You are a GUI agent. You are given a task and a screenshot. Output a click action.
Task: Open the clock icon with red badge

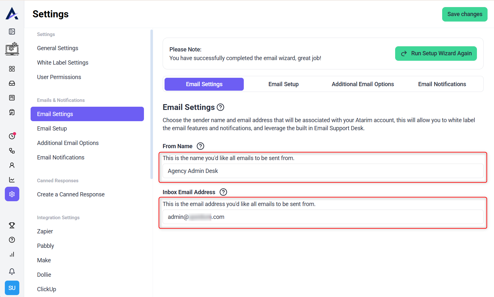coord(12,136)
